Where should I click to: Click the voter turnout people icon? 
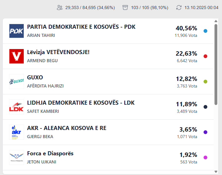pos(60,7)
